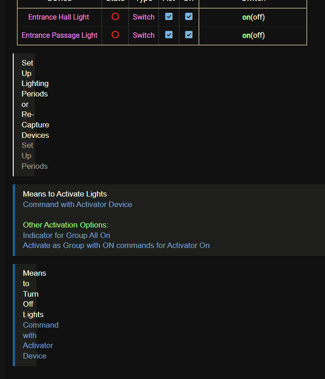Open the Entrance Passage Light device link

click(x=60, y=35)
